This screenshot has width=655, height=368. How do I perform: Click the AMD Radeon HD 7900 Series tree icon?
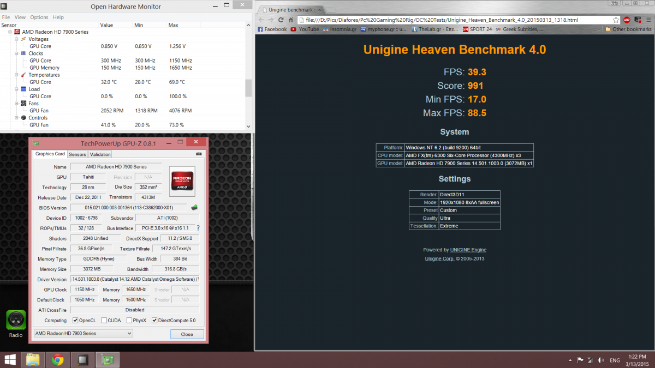[17, 32]
